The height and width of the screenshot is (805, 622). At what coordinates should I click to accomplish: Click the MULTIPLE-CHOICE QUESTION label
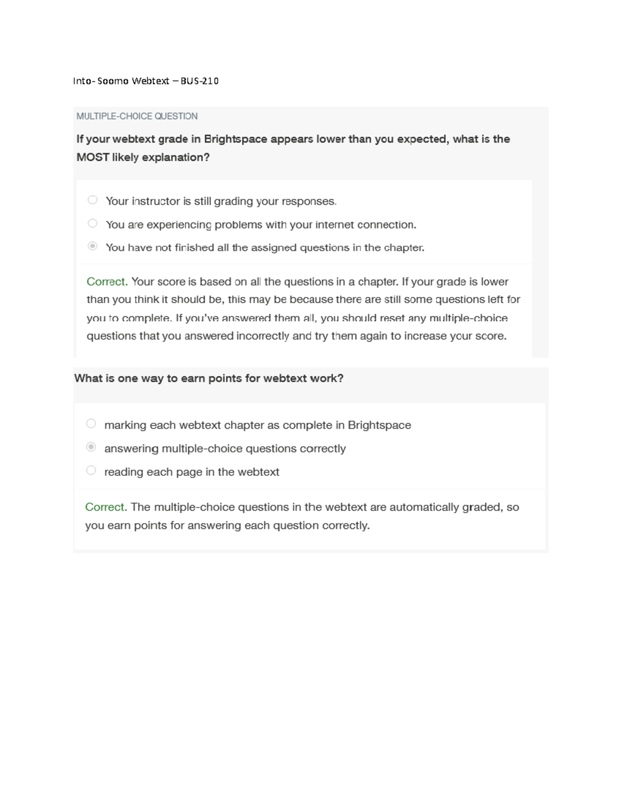click(137, 117)
